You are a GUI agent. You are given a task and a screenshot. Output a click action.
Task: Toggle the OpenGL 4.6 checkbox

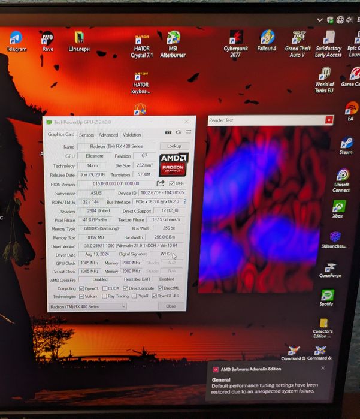[x=154, y=296]
